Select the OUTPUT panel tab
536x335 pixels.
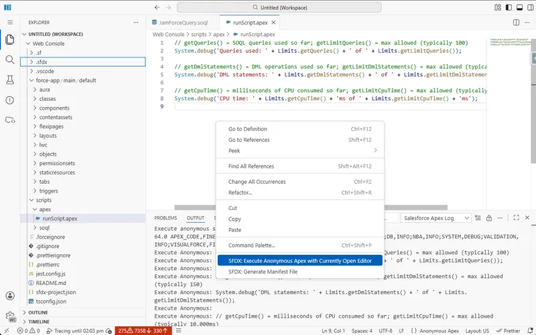(196, 218)
